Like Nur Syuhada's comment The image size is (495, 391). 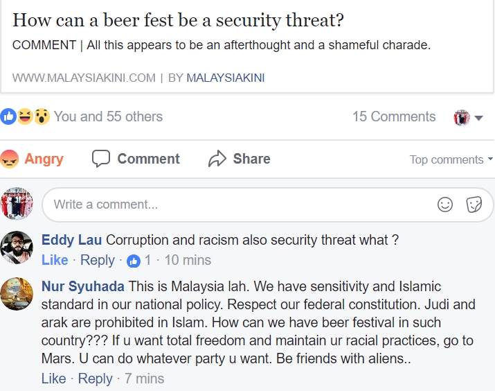click(53, 379)
